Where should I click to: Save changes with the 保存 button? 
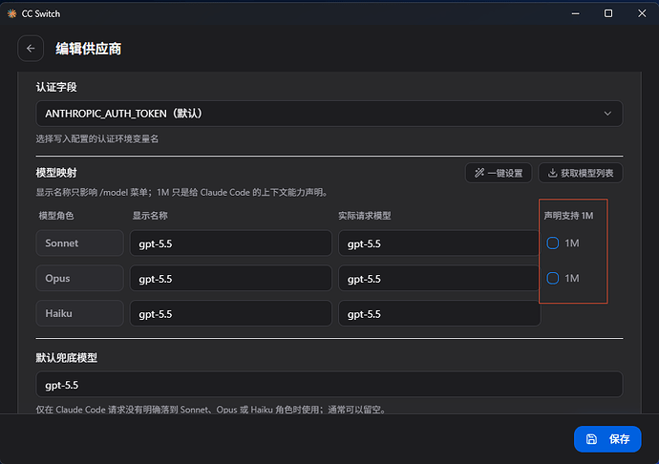click(607, 439)
